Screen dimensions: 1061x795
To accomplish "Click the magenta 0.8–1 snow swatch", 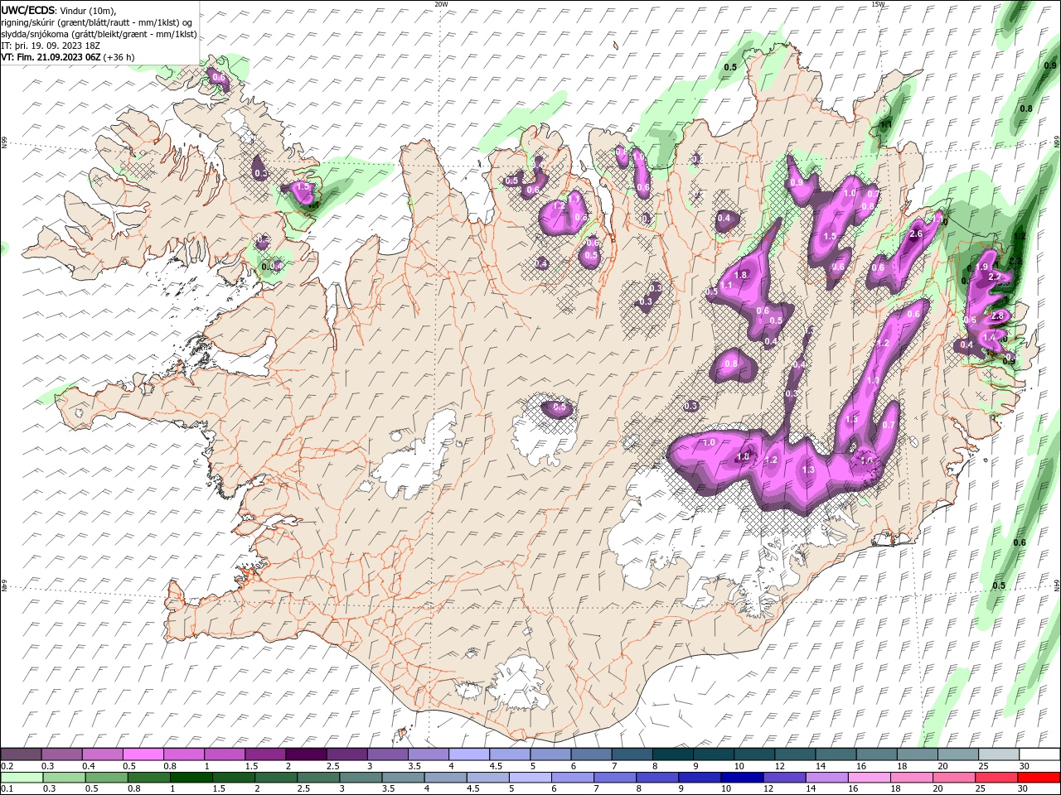I will (184, 754).
